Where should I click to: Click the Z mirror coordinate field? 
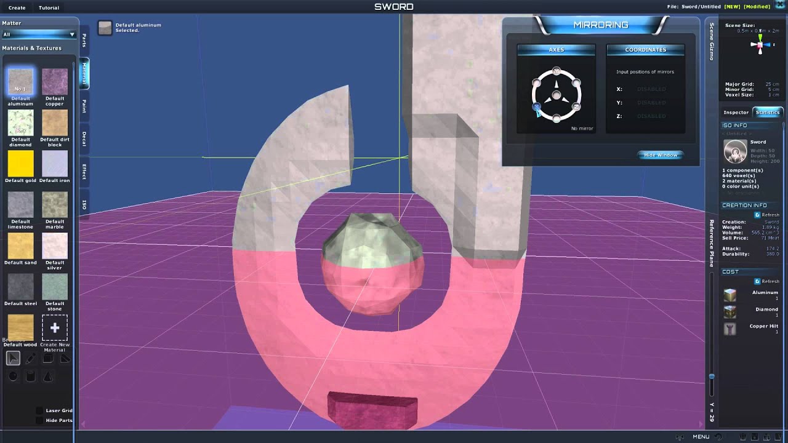point(651,116)
